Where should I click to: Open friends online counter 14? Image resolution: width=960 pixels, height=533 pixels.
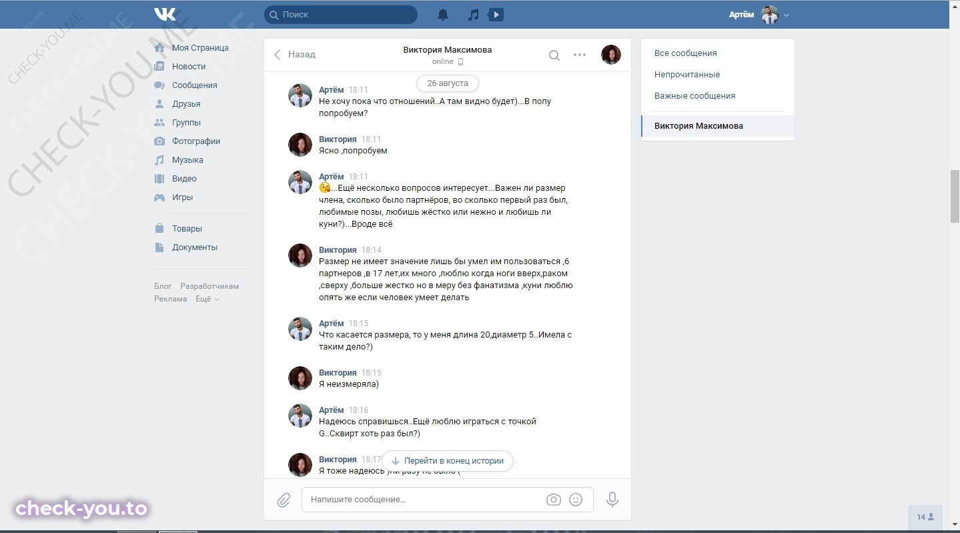coord(925,517)
